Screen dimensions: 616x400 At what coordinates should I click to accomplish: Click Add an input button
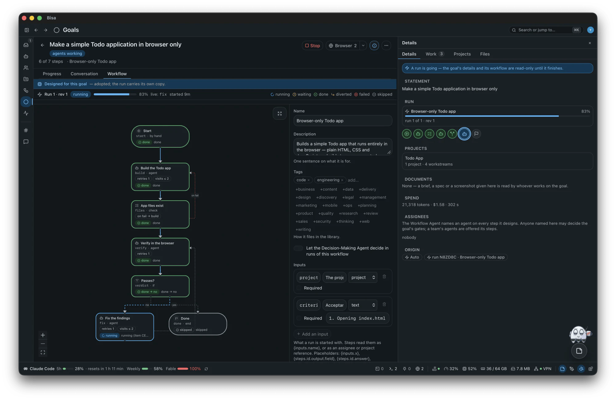click(312, 334)
